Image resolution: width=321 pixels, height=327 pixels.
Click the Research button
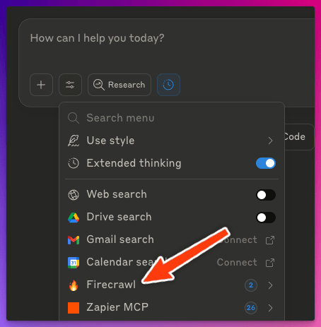tap(119, 85)
